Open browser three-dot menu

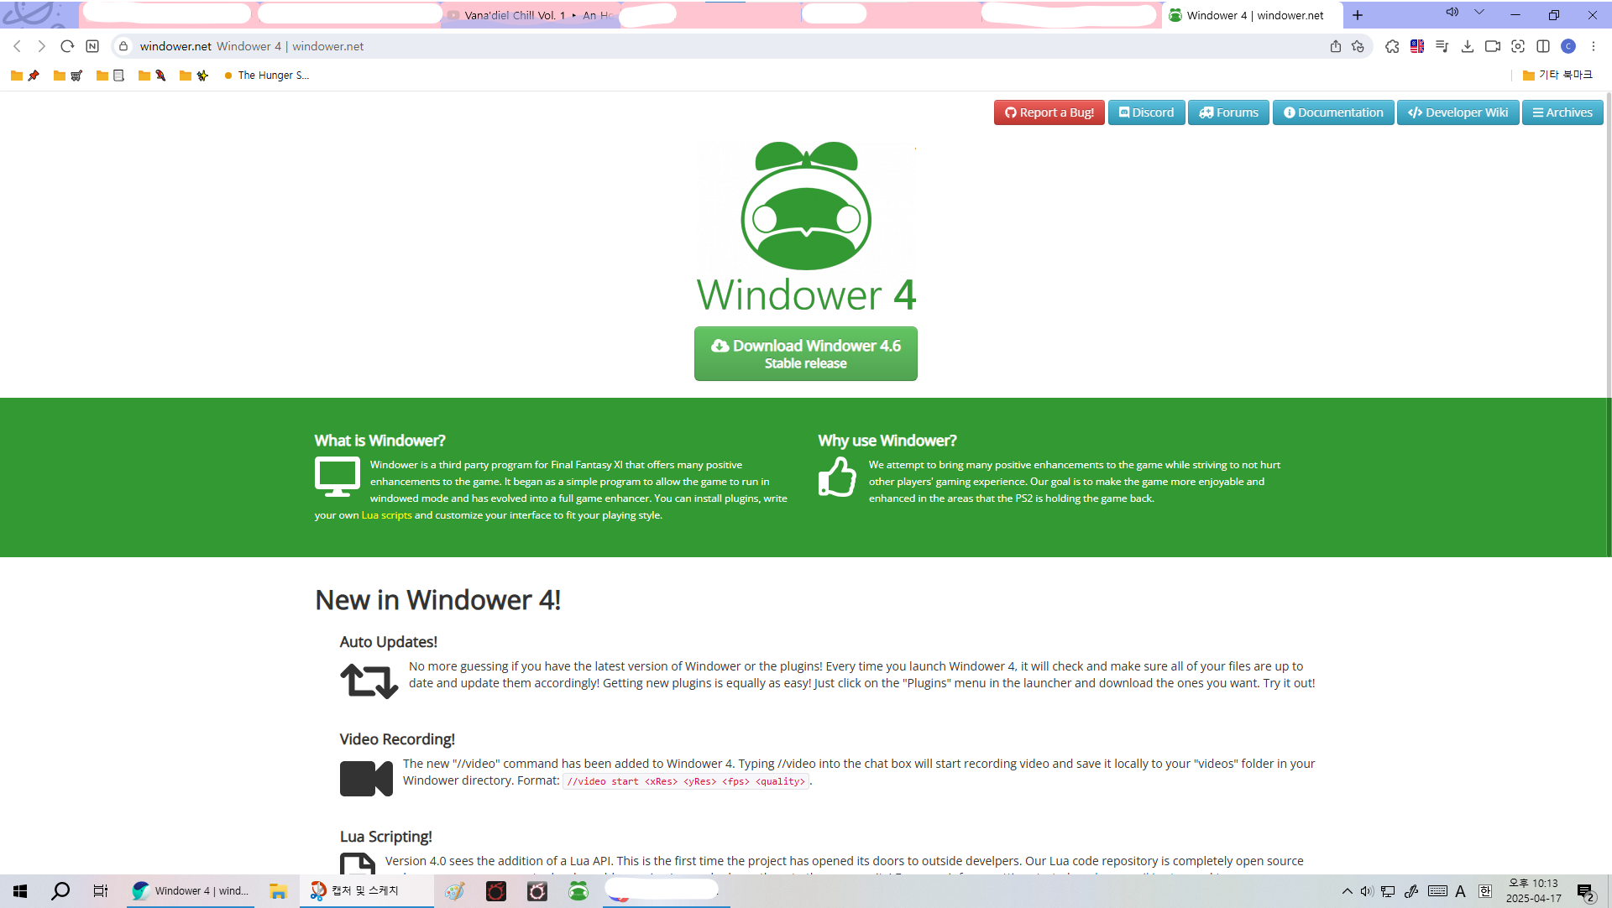1593,47
